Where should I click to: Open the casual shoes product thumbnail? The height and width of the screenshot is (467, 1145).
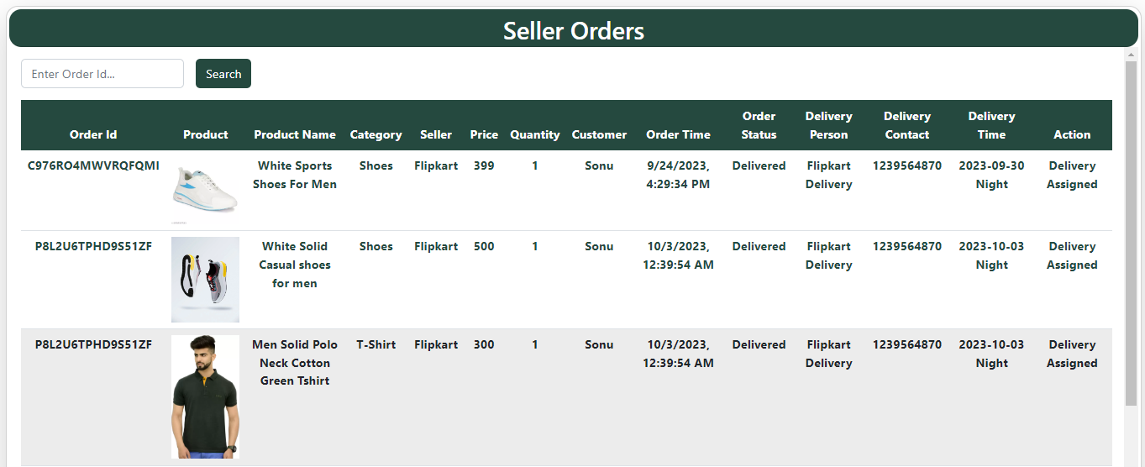(x=205, y=280)
